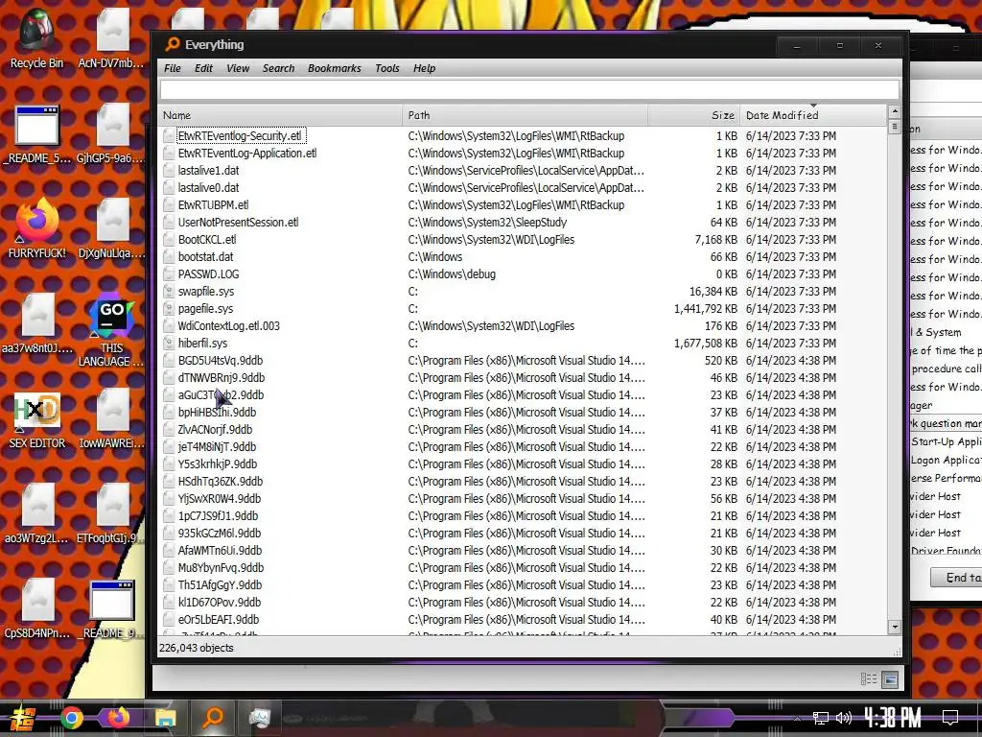Click the results scrollbar down arrow
Viewport: 982px width, 737px height.
(895, 627)
